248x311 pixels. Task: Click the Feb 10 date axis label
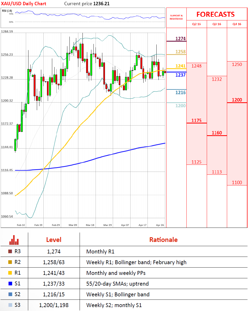tap(21, 225)
